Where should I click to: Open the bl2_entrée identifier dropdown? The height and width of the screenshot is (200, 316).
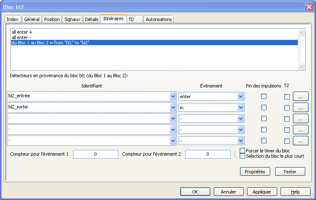(x=173, y=97)
